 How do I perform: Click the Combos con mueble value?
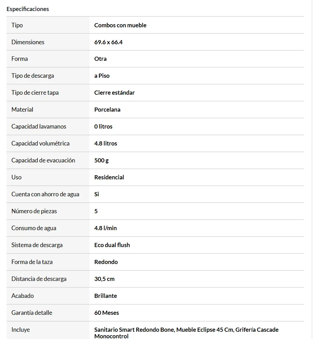tap(120, 25)
